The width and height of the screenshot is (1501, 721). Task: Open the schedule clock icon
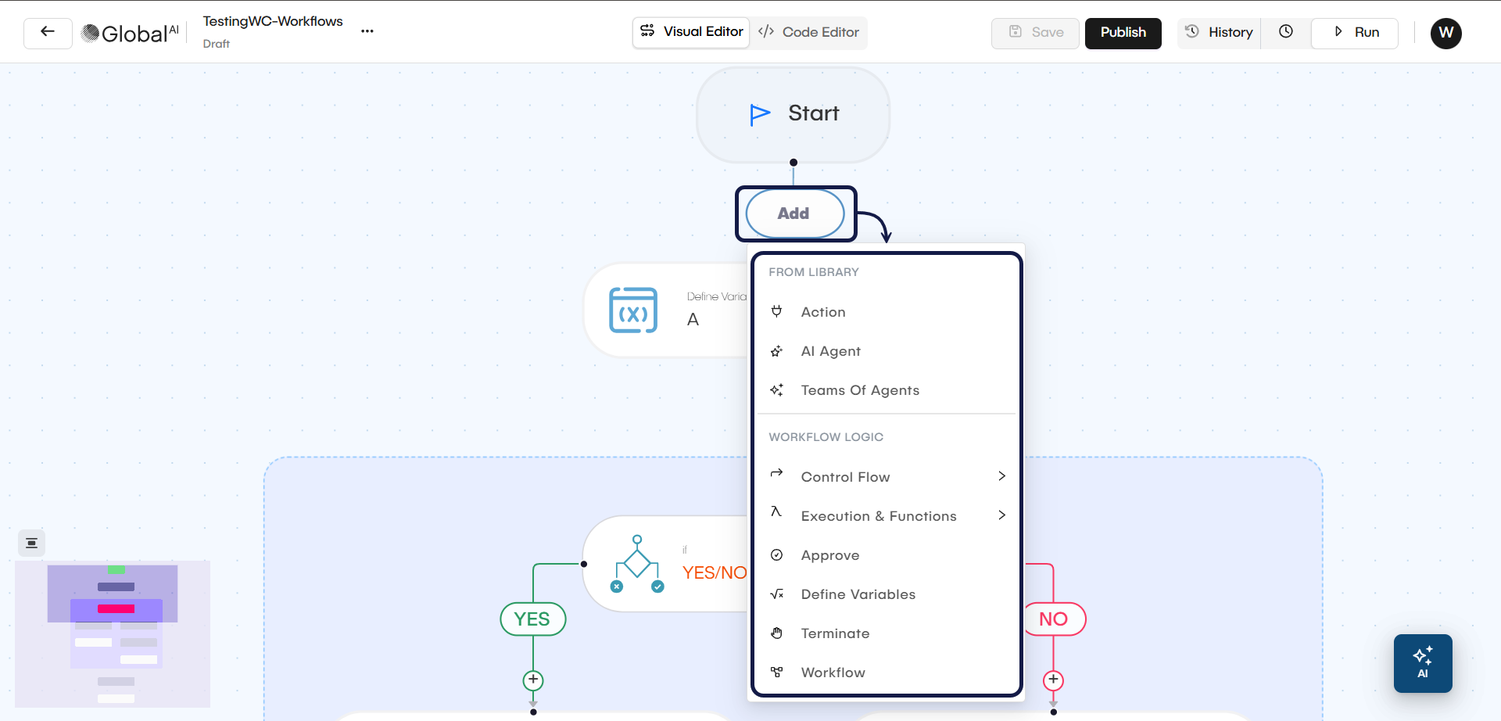point(1286,32)
